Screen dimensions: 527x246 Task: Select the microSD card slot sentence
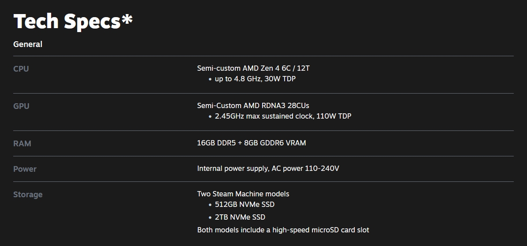(x=283, y=230)
